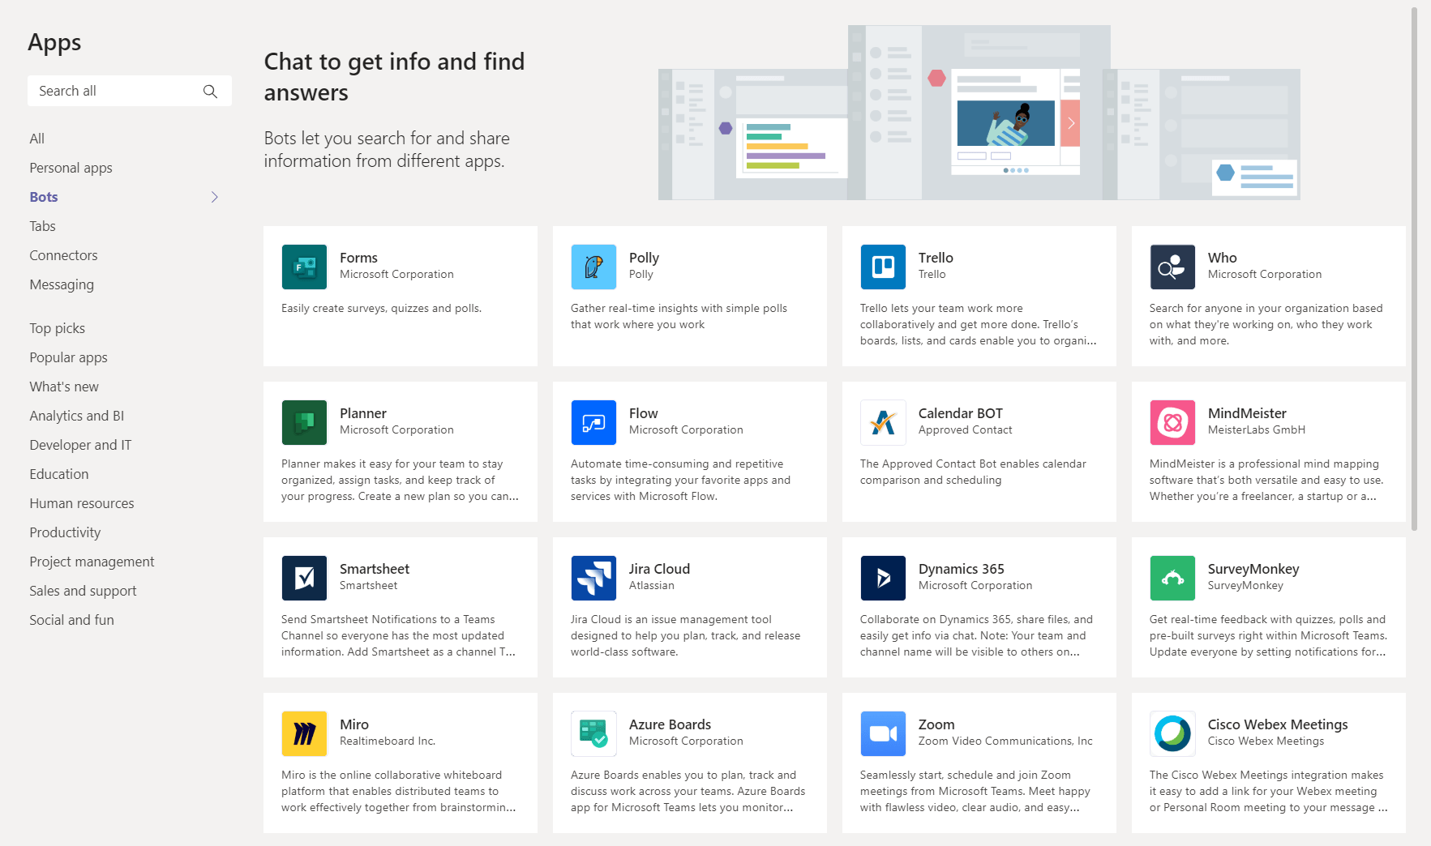Click the SurveyMonkey app icon
1431x846 pixels.
(x=1172, y=578)
